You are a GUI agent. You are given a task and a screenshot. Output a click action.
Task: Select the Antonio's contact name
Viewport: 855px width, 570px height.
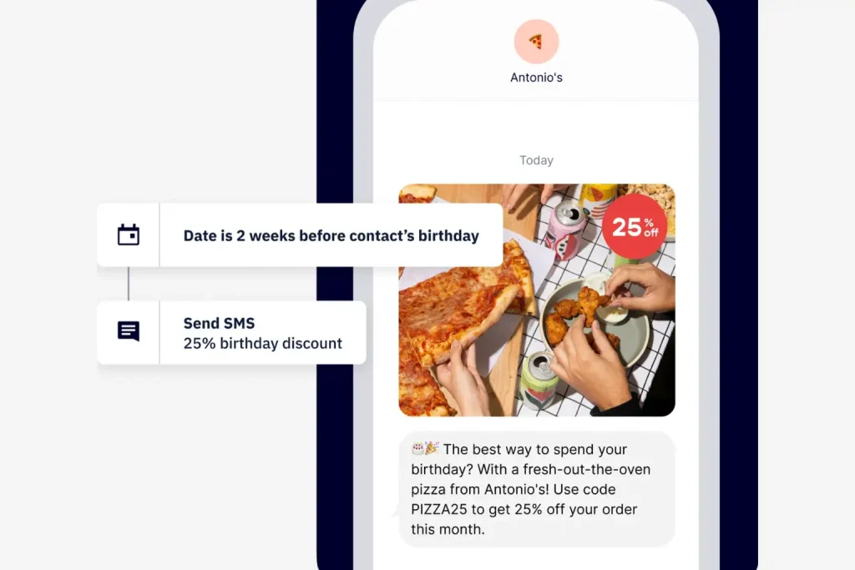pos(536,78)
